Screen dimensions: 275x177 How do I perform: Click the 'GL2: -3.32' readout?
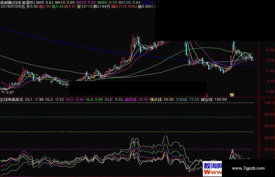(55, 100)
